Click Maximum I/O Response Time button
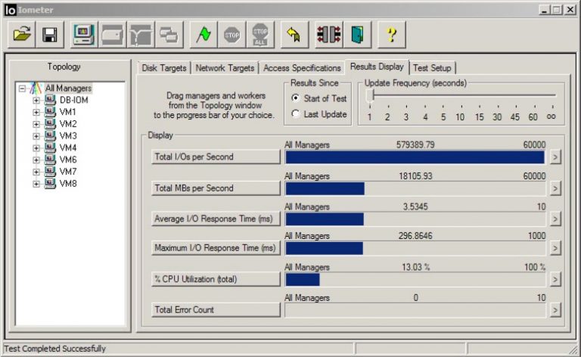 (x=216, y=248)
